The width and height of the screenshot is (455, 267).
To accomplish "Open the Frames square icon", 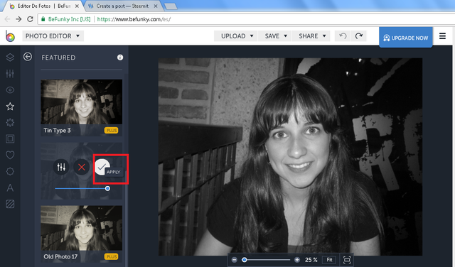I will click(10, 139).
